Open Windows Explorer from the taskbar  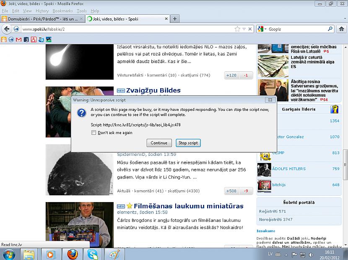click(x=29, y=254)
